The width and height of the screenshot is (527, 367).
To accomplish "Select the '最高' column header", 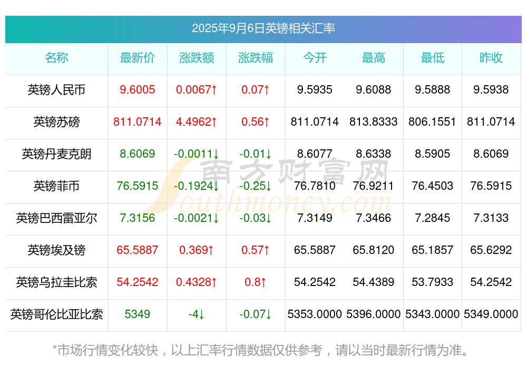I will pyautogui.click(x=374, y=58).
